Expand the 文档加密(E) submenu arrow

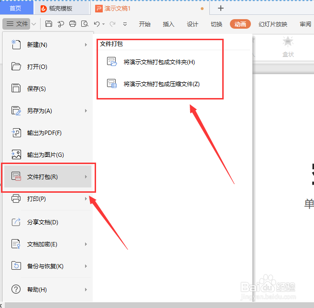click(x=86, y=244)
